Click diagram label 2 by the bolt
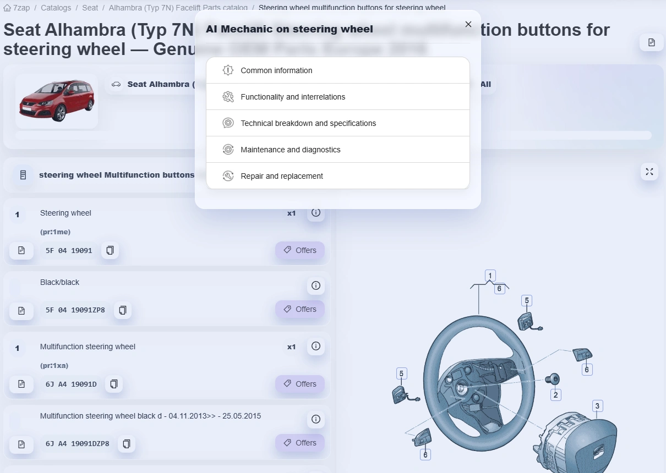The height and width of the screenshot is (473, 666). [556, 394]
